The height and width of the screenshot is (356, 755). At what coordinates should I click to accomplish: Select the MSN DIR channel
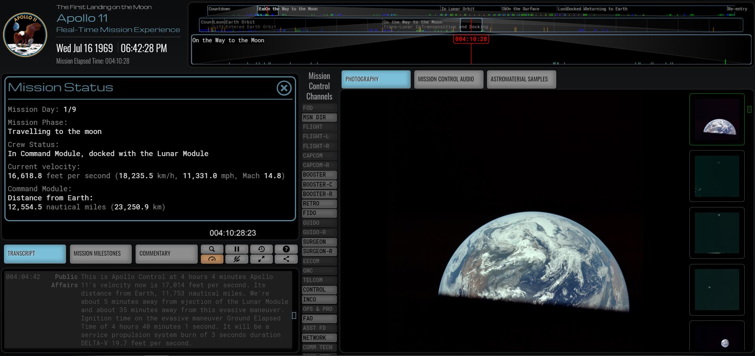319,117
